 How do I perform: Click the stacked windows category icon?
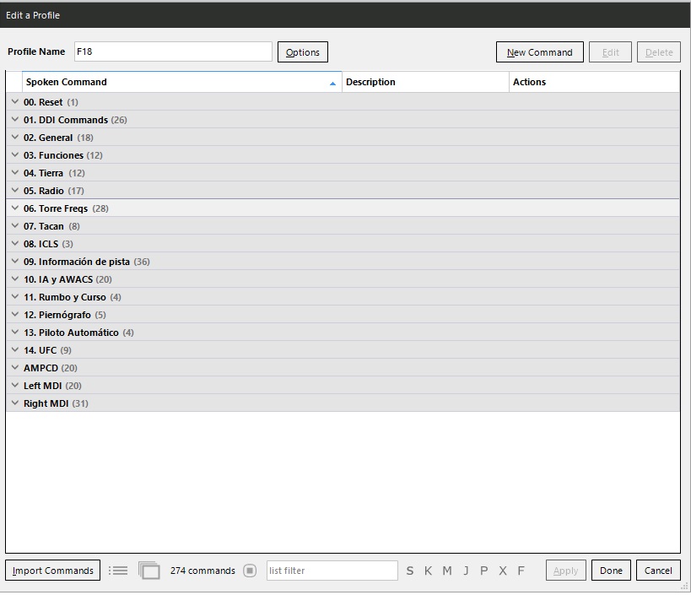[149, 571]
